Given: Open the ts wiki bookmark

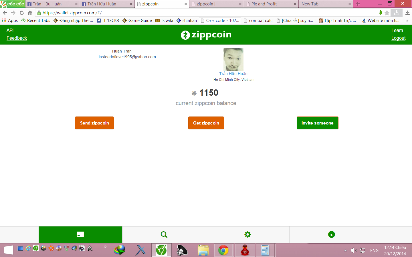Looking at the screenshot, I should tap(164, 21).
